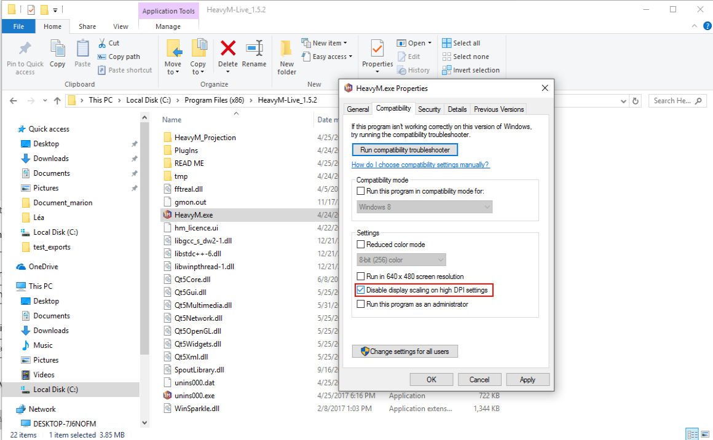
Task: Click the Paste shortcut icon
Action: point(102,70)
